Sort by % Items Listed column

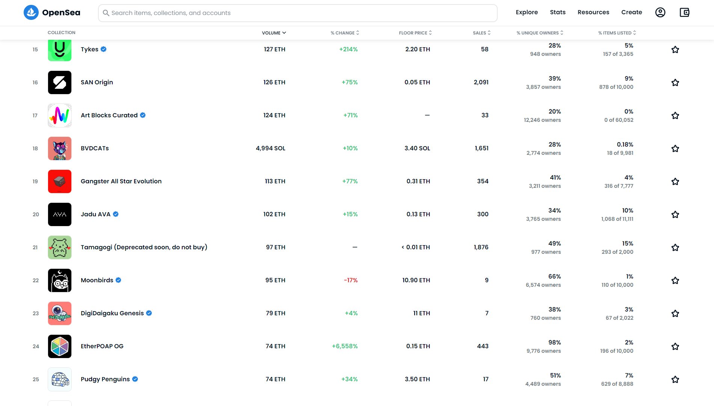point(617,33)
